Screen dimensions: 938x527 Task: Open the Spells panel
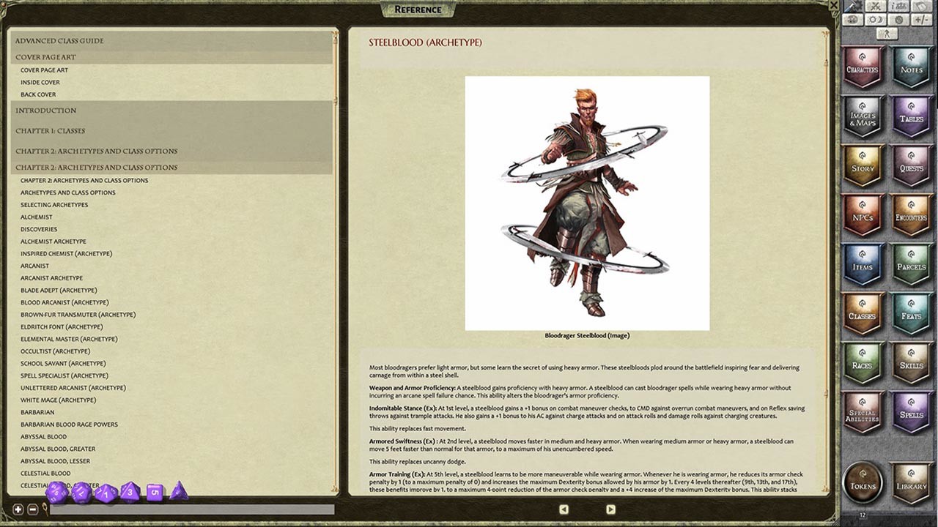tap(911, 412)
